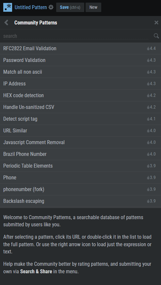161x285 pixels.
Task: Click the RegExr logo icon
Action: click(x=8, y=7)
